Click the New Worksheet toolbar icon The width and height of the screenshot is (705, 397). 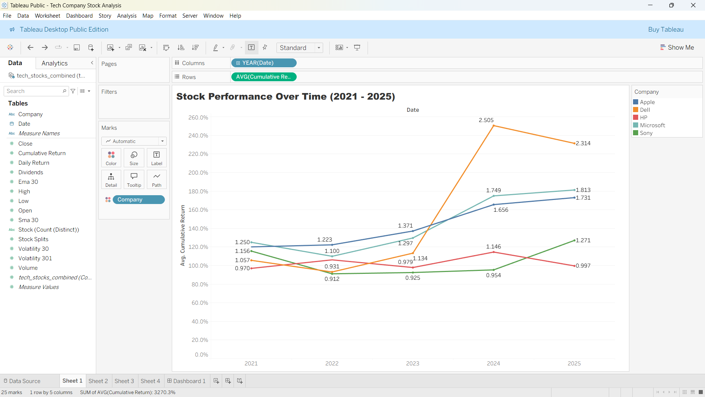click(110, 47)
